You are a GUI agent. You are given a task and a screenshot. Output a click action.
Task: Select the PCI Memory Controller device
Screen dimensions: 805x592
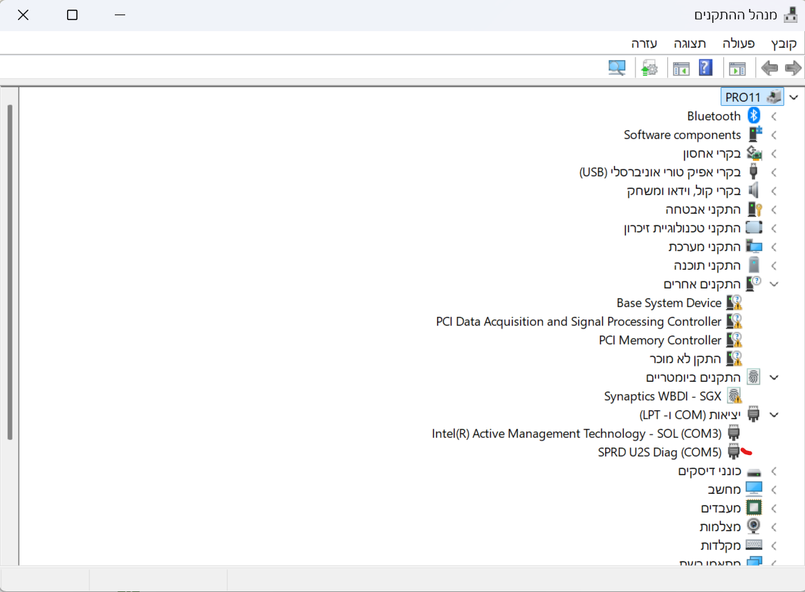pos(660,340)
